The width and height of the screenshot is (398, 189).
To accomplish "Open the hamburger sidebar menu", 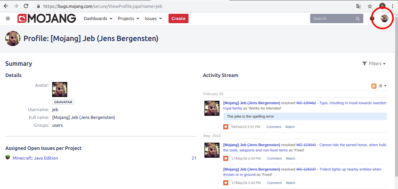I will click(8, 18).
